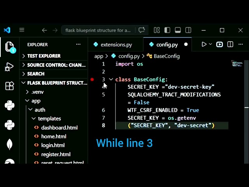Click line number 1 in gutter
The image size is (249, 187).
(x=103, y=64)
